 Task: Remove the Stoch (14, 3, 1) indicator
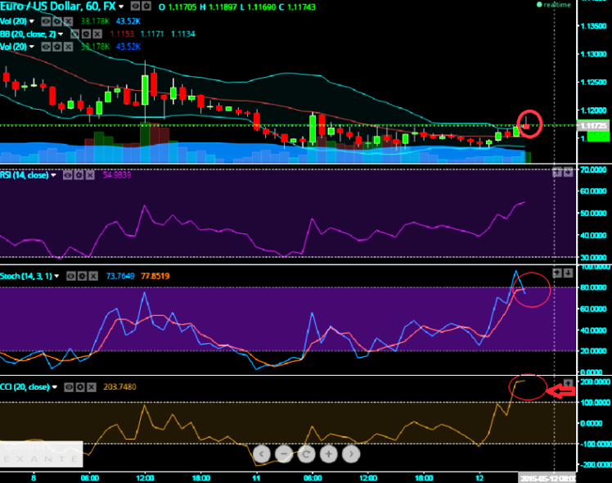point(93,276)
